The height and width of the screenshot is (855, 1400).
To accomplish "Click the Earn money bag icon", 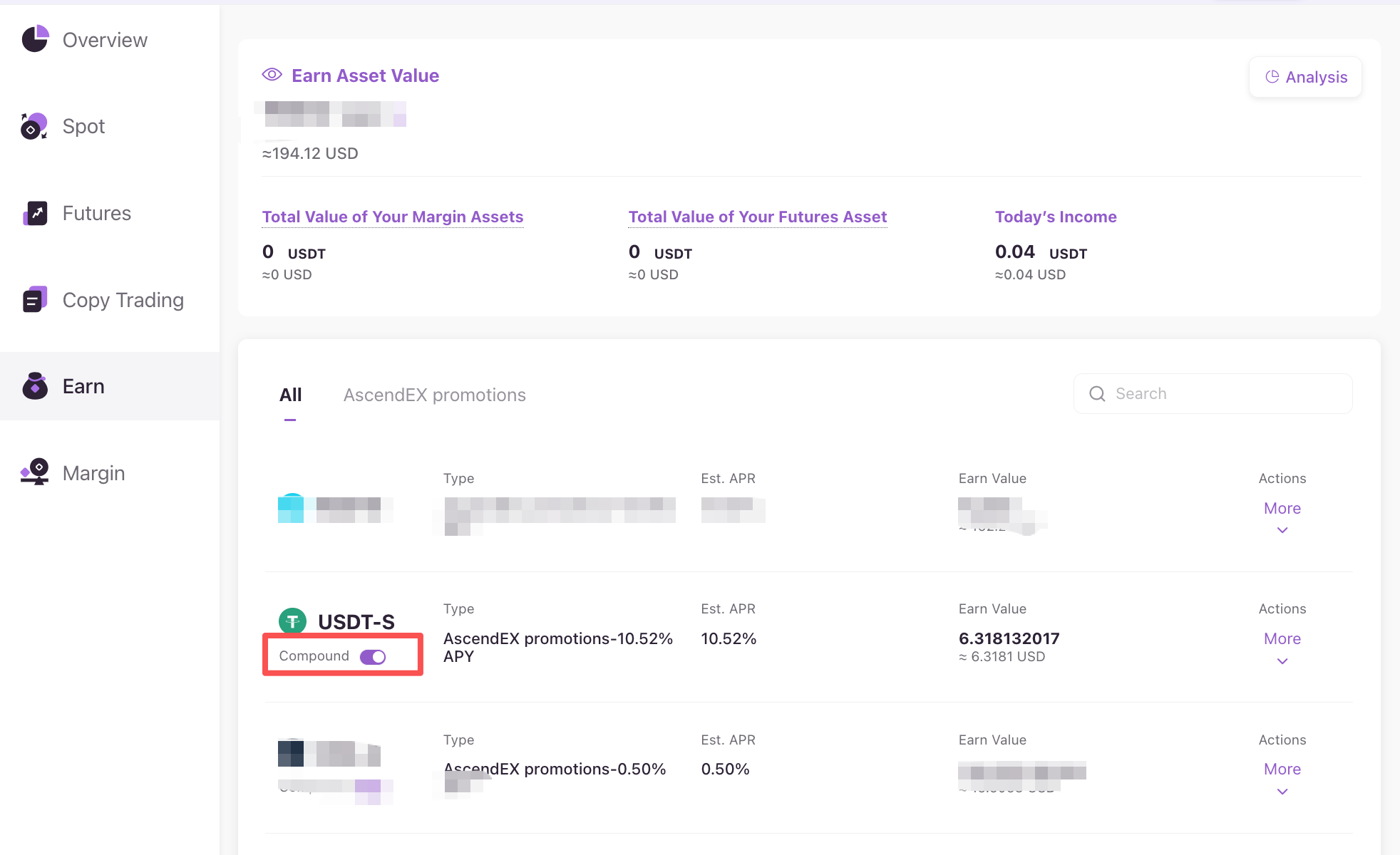I will 34,386.
